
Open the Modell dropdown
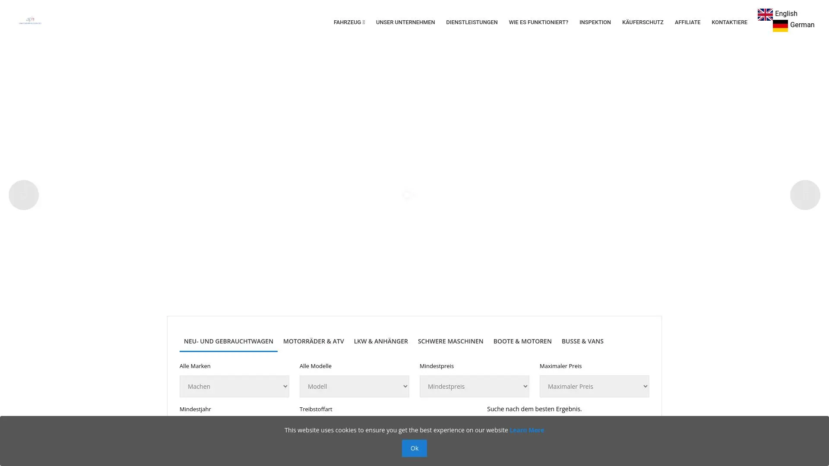[x=354, y=386]
